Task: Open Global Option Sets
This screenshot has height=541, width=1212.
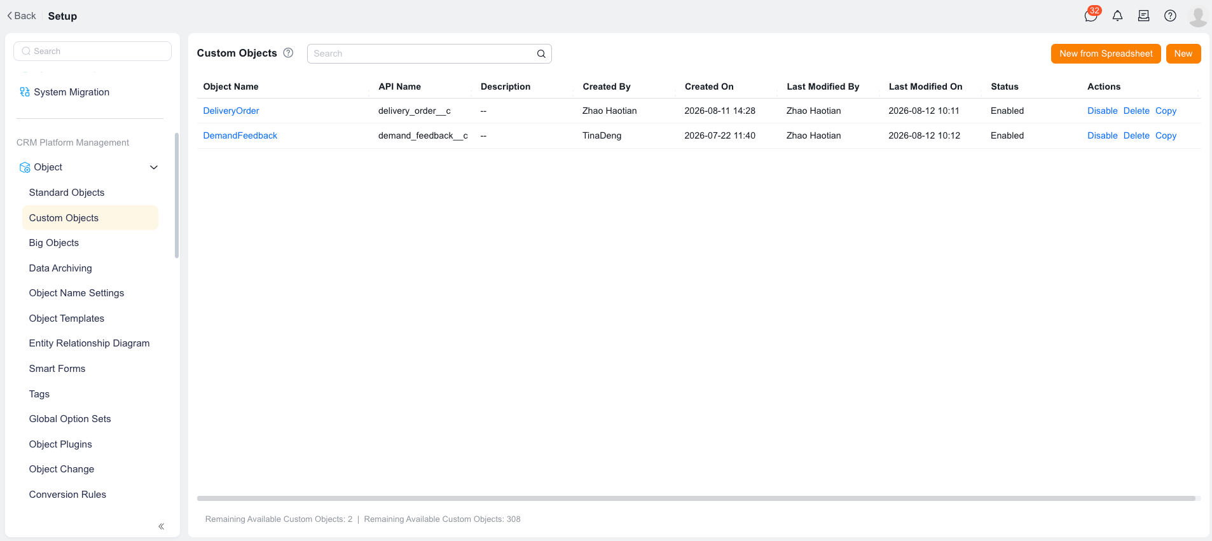Action: pos(70,419)
